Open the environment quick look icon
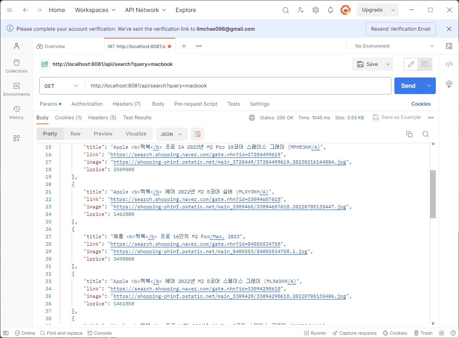459x338 pixels. click(x=449, y=46)
